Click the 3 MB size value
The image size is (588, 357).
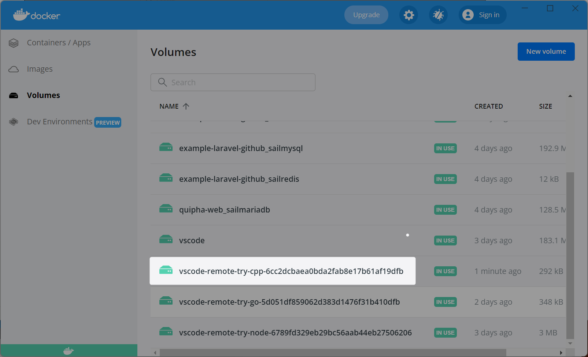548,333
